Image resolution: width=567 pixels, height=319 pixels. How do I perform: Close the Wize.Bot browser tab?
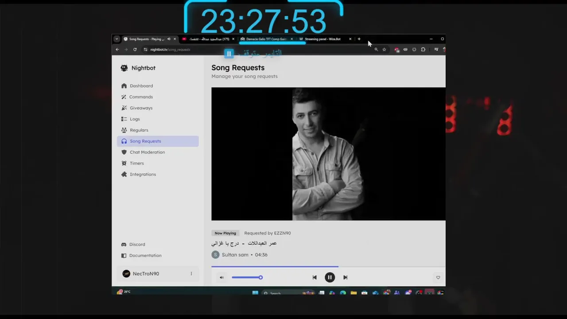coord(350,39)
